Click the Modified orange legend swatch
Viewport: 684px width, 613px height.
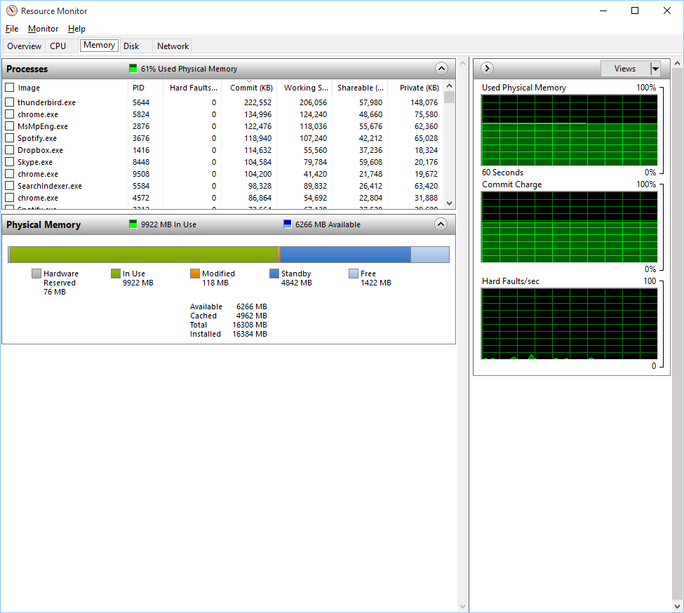pos(195,274)
